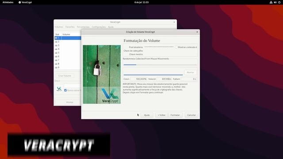Open the Ajuda menu in the menu bar
Screen dimensions: 283x159
point(111,27)
